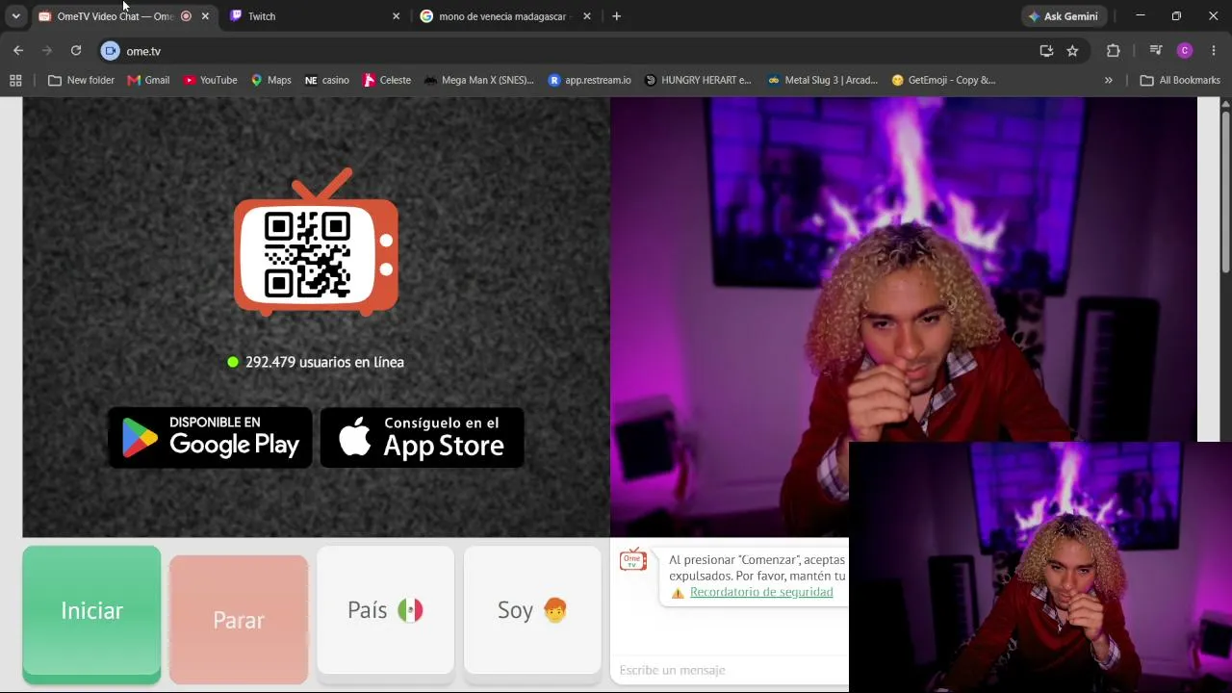Open the Mega Man X (SNES) bookmark
This screenshot has width=1232, height=693.
(x=478, y=80)
